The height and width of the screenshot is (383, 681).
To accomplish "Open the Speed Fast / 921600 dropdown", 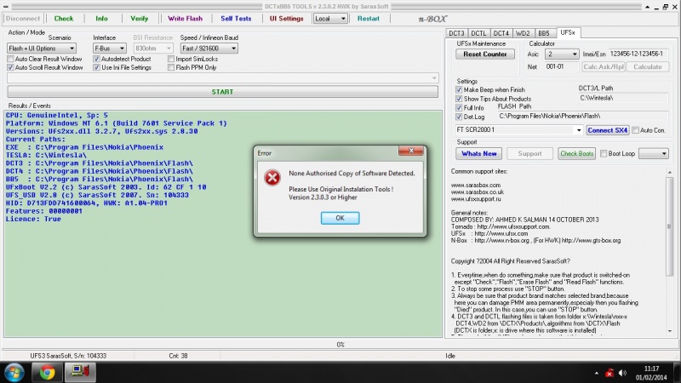I will (209, 49).
